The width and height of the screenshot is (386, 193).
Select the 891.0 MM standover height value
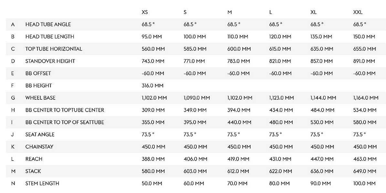tap(364, 61)
